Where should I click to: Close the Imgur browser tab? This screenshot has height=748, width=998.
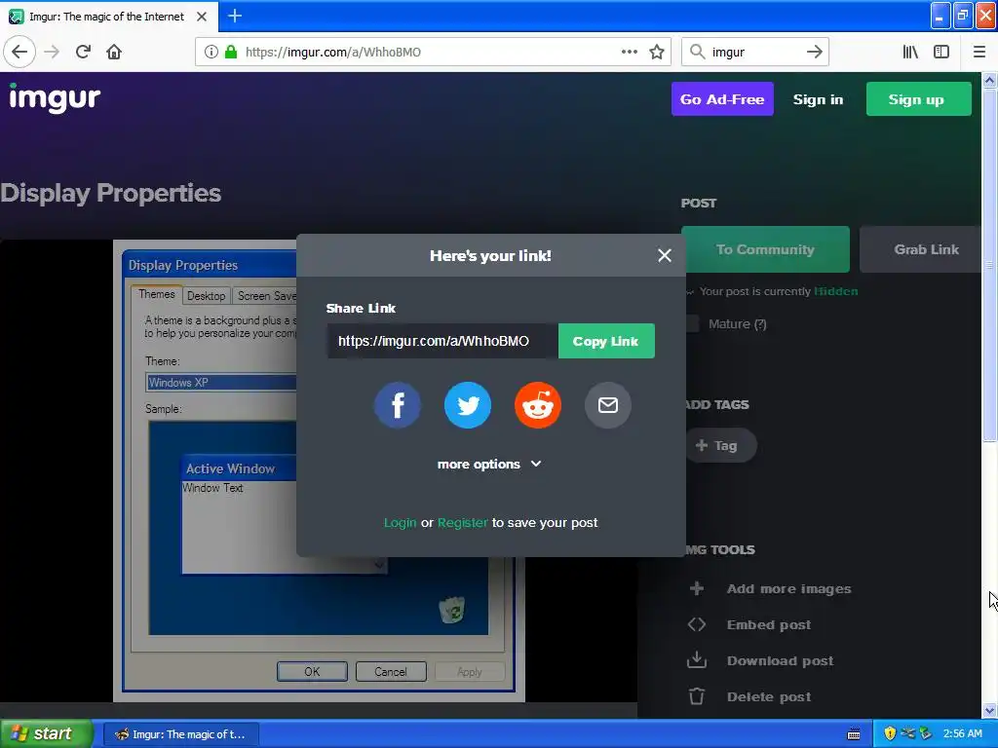point(202,17)
